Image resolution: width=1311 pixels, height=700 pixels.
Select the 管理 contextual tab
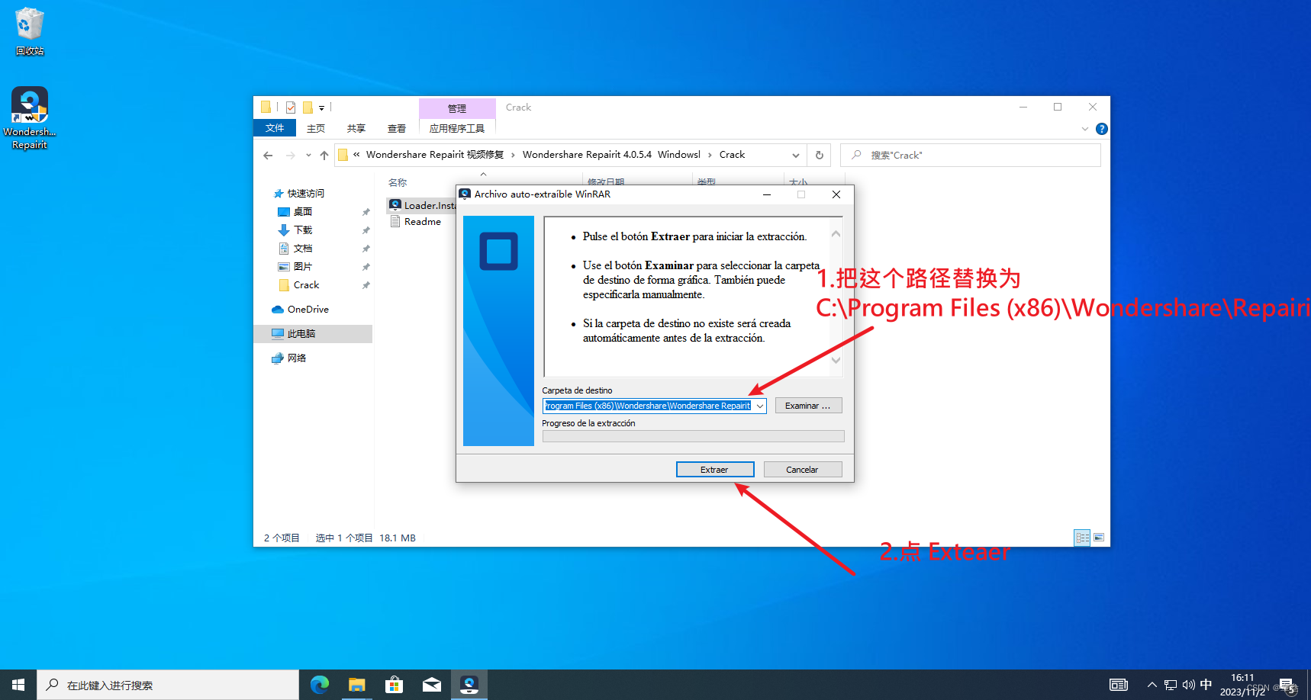tap(457, 108)
